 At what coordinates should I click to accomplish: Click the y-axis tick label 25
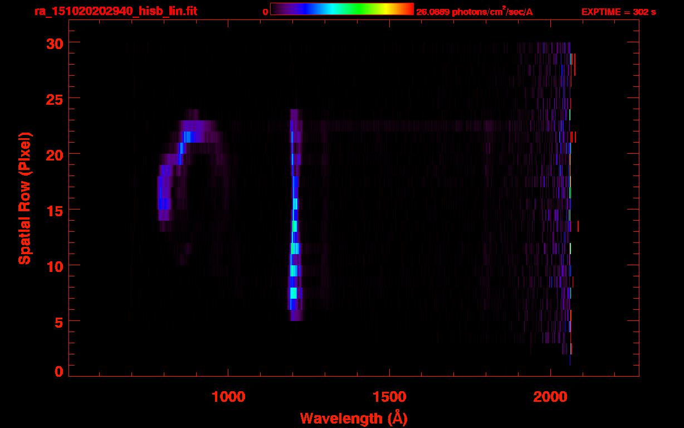pyautogui.click(x=55, y=99)
